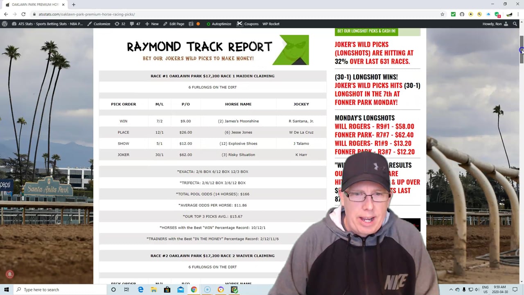Viewport: 524px width, 295px height.
Task: Select the Explosive Shoes horse name cell
Action: (x=238, y=143)
